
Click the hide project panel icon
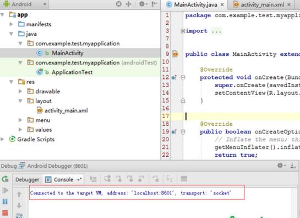154,4
